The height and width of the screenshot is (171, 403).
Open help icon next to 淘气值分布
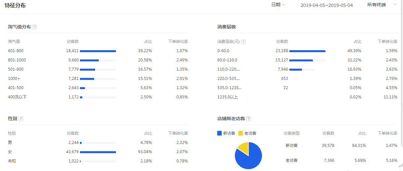(x=35, y=27)
